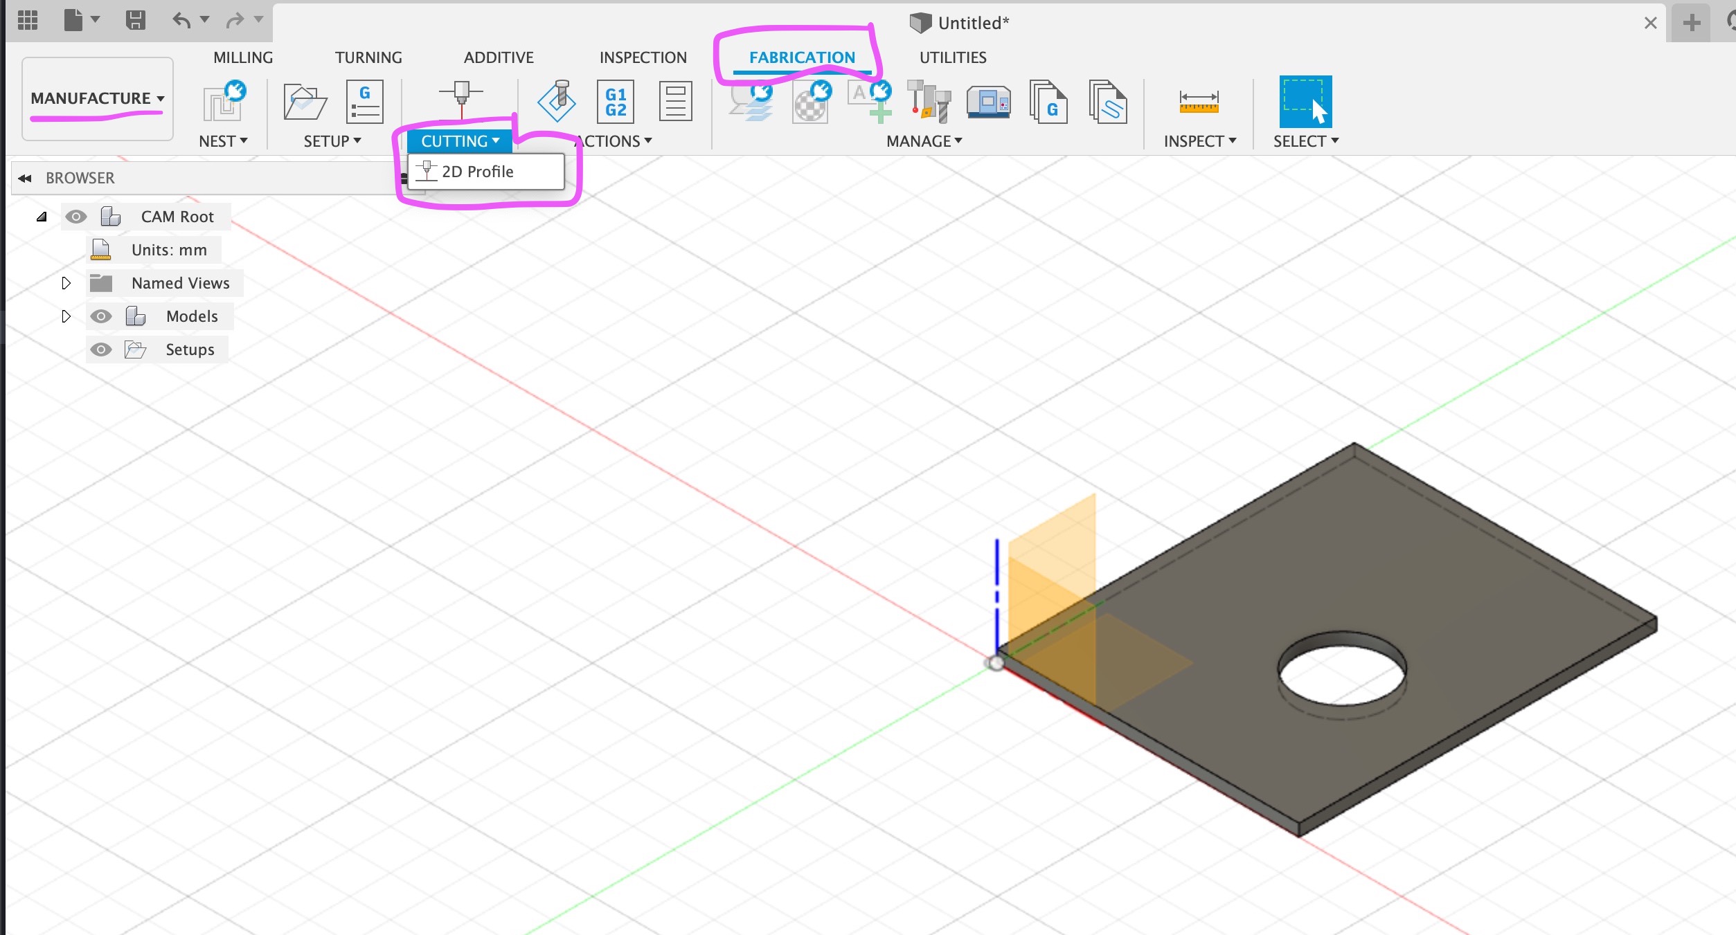This screenshot has width=1736, height=935.
Task: Click the Redo arrow
Action: 235,20
